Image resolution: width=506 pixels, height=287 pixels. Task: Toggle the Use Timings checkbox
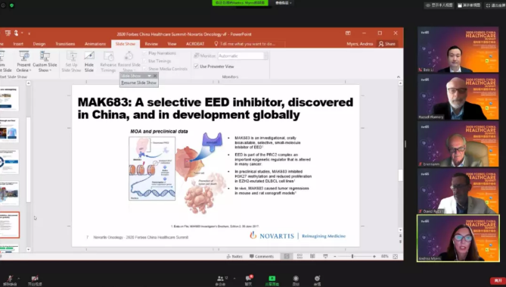(x=144, y=61)
